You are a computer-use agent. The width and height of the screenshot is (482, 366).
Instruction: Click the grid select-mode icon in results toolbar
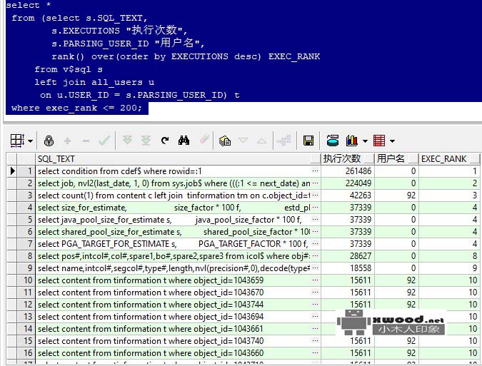coord(17,141)
